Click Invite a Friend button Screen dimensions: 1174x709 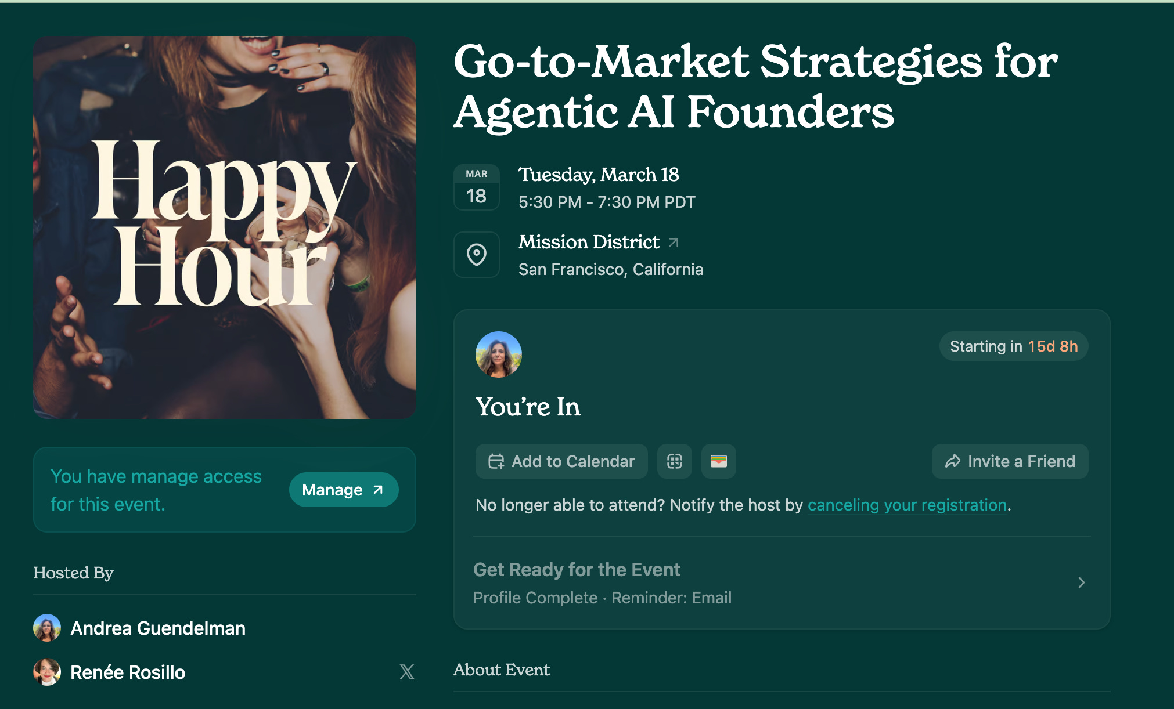[x=1010, y=461]
